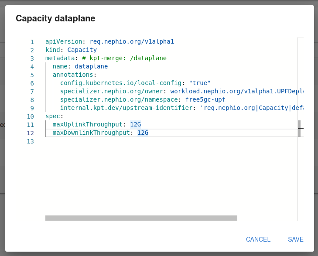Place cursor on the 12G maxUplinkThroughput value
Viewport: 318px width, 256px height.
pos(135,125)
